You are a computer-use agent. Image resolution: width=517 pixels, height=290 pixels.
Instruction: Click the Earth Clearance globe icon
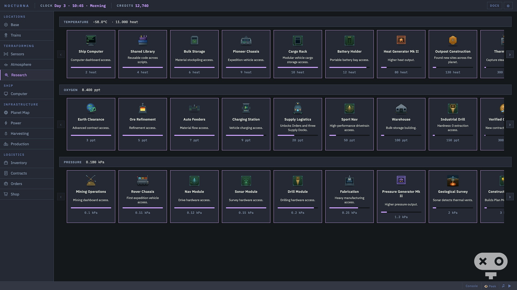point(91,108)
